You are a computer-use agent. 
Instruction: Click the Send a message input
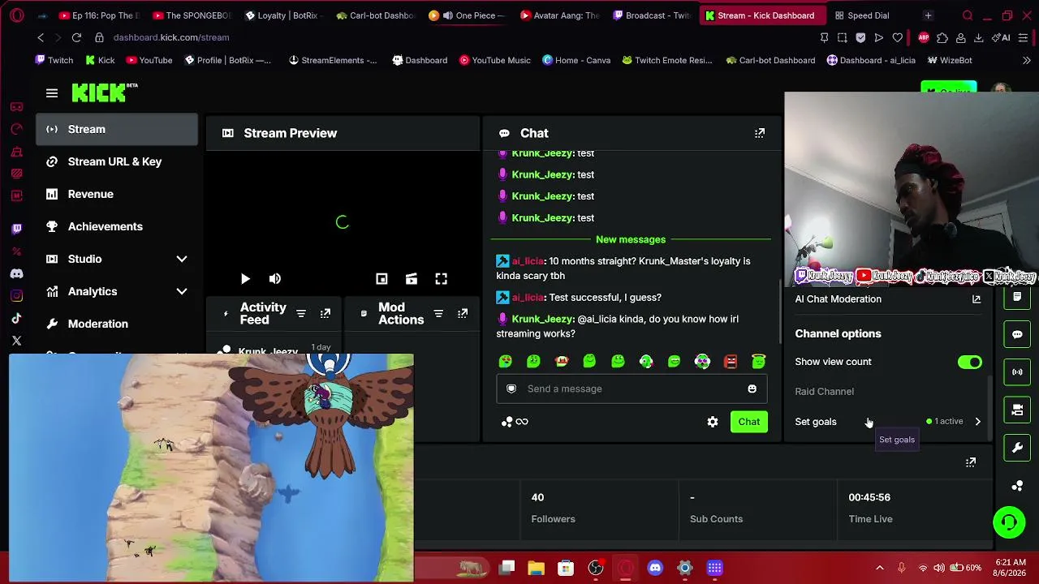coord(632,389)
